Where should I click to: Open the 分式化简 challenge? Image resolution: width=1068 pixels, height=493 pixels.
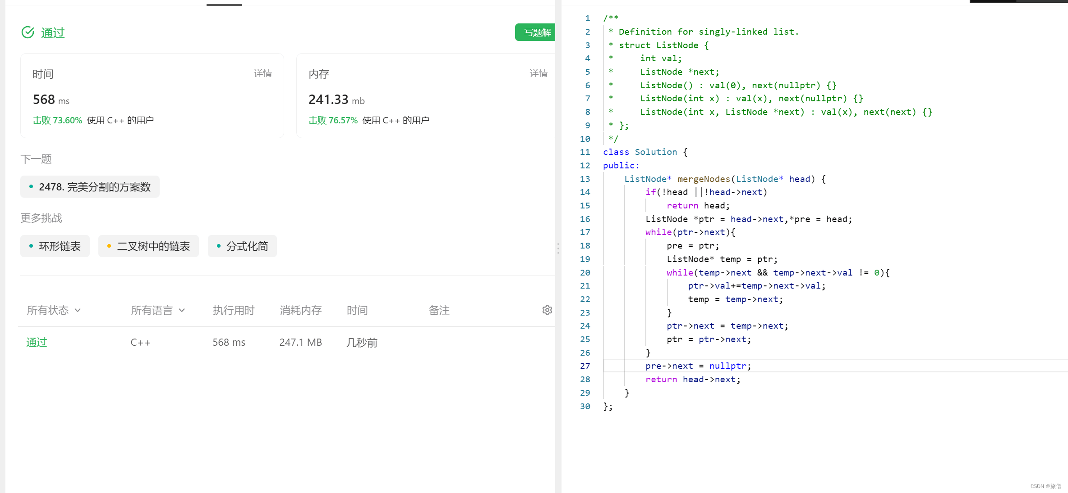coord(242,246)
